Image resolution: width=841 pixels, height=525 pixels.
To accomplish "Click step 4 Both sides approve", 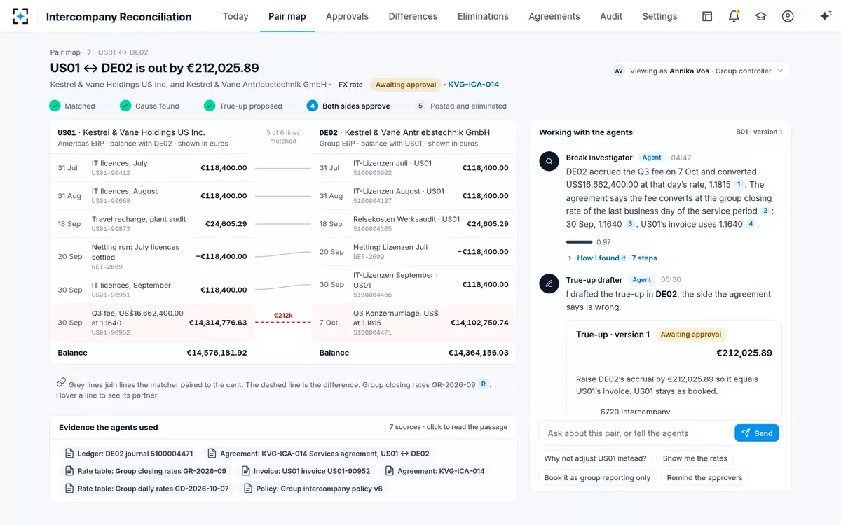I will tap(350, 106).
